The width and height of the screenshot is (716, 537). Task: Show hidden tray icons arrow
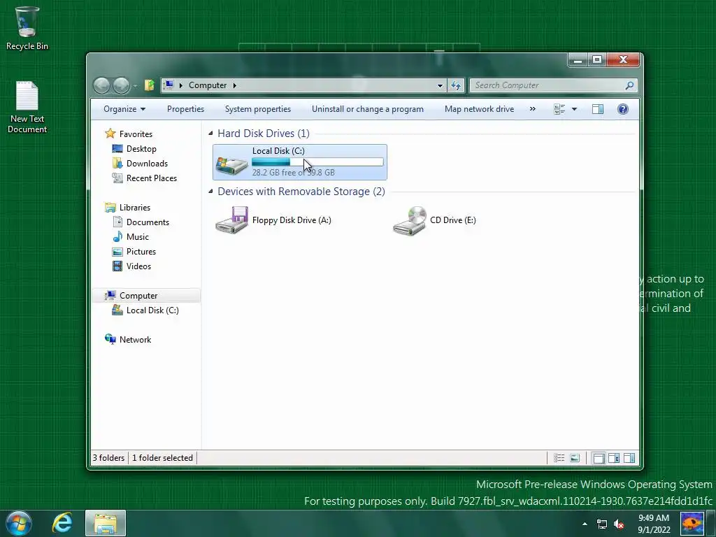pos(585,524)
